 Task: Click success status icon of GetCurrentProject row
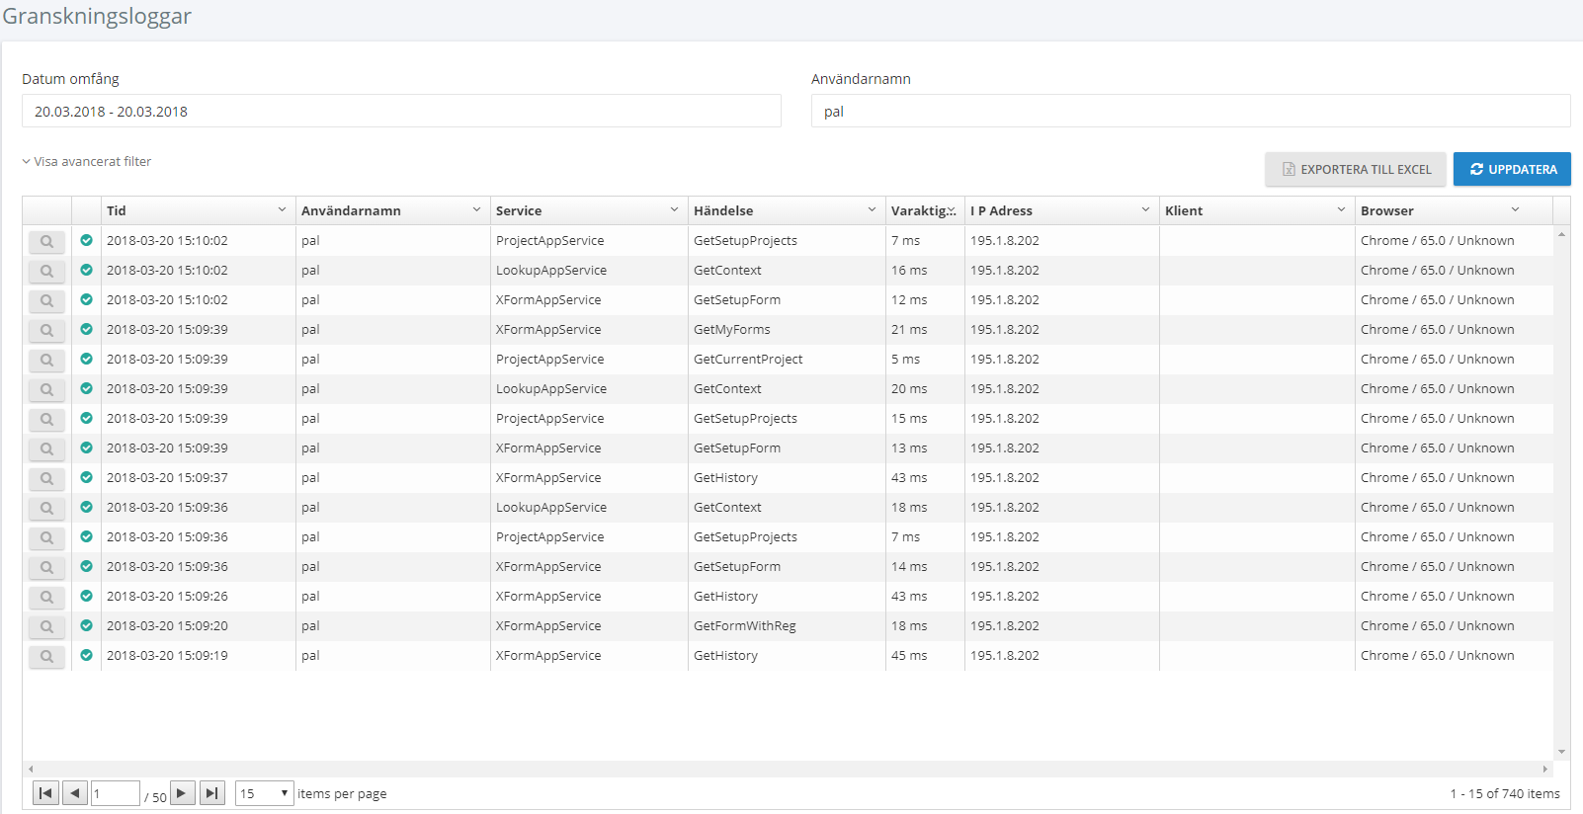click(86, 359)
